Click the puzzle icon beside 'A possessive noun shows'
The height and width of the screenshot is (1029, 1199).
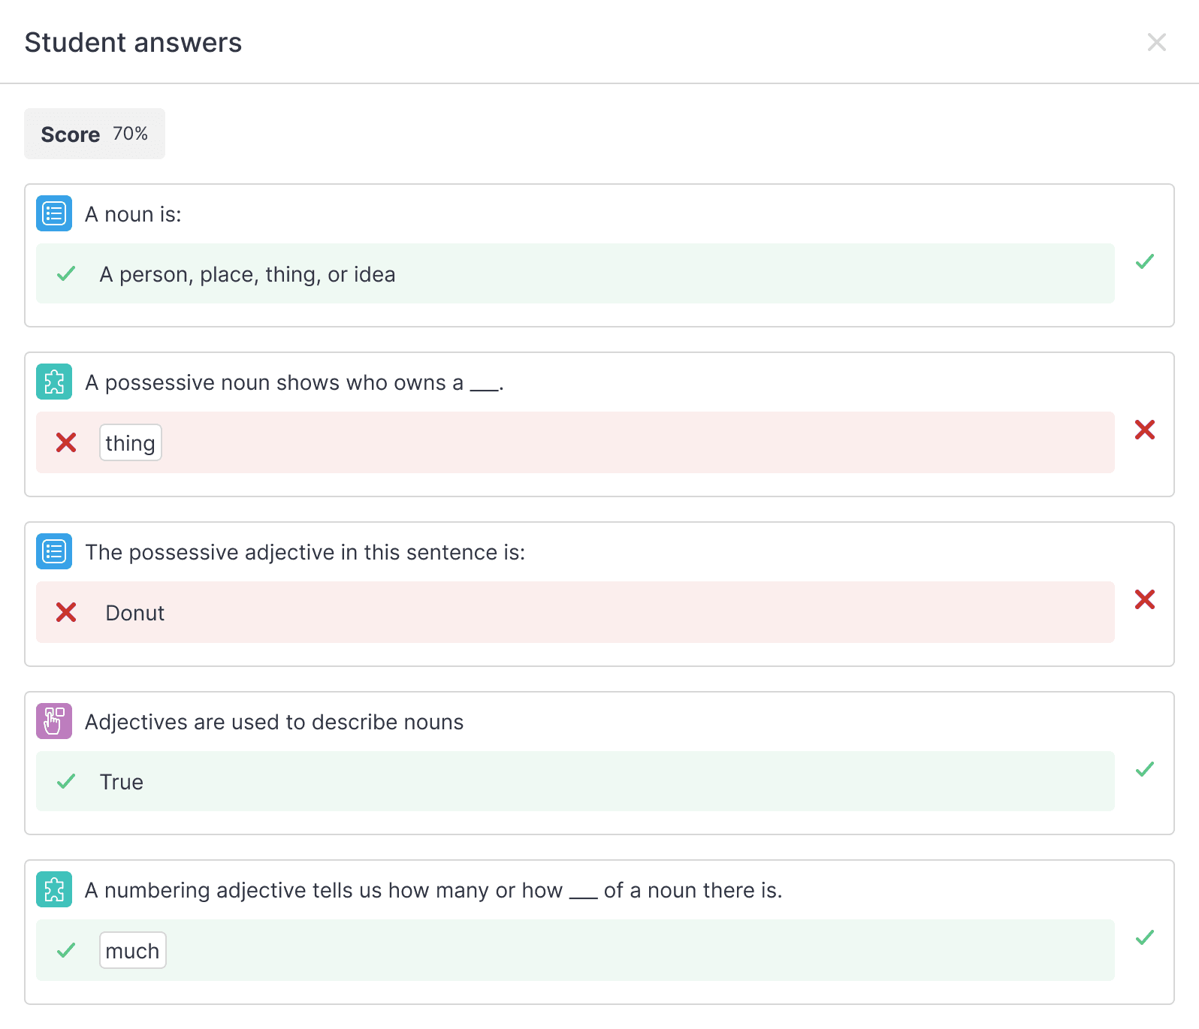click(x=54, y=382)
